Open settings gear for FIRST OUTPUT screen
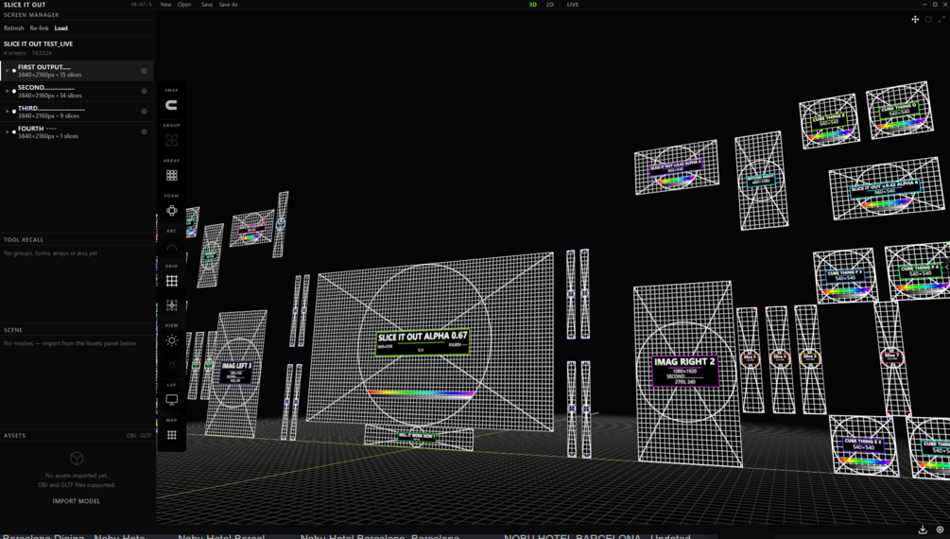Image resolution: width=950 pixels, height=539 pixels. [145, 71]
